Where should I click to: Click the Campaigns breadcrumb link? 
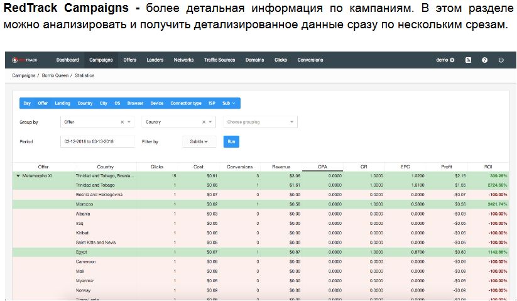tap(24, 75)
